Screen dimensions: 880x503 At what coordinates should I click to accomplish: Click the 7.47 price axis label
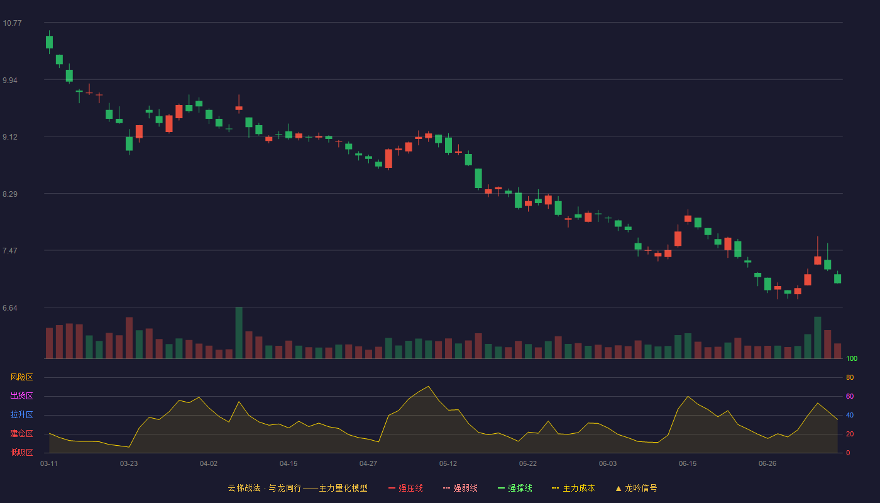point(11,251)
